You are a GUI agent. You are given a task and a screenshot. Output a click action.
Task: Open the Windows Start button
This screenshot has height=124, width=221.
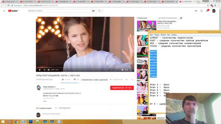[3, 122]
